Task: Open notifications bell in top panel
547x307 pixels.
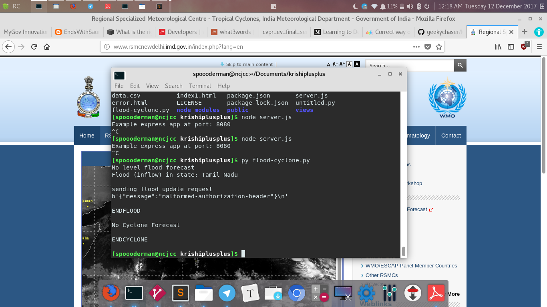Action: 383,6
